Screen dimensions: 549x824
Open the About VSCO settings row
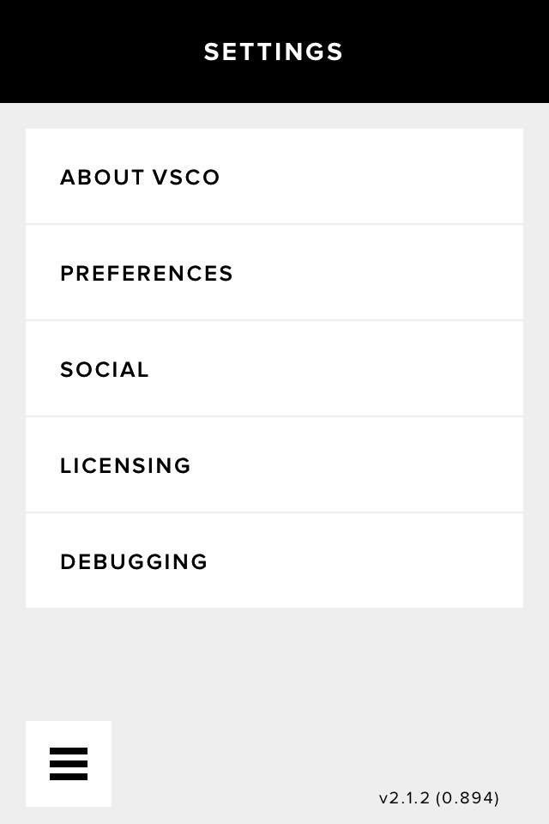274,177
